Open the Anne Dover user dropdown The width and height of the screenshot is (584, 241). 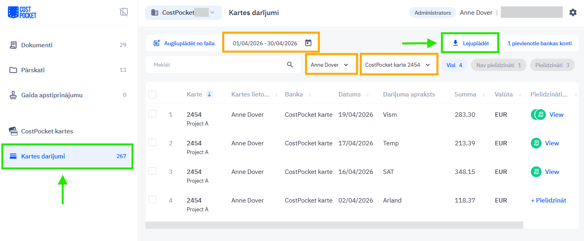330,65
